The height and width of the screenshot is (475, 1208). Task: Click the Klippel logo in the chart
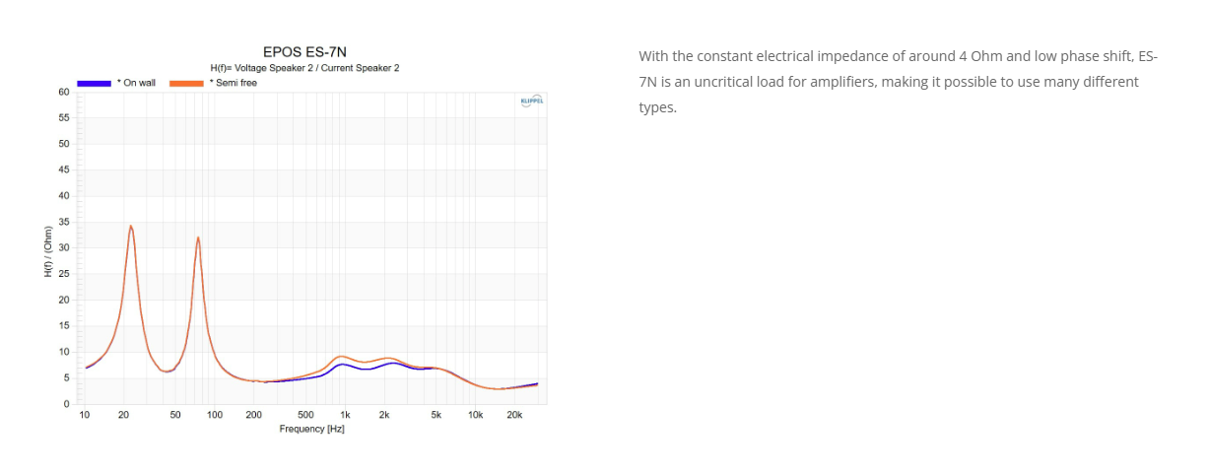(531, 101)
